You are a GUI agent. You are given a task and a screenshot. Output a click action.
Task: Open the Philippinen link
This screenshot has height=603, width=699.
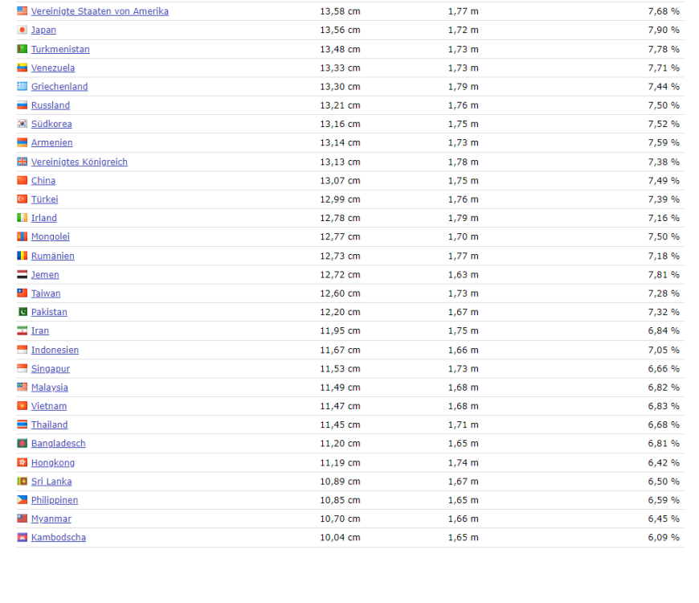click(x=55, y=500)
